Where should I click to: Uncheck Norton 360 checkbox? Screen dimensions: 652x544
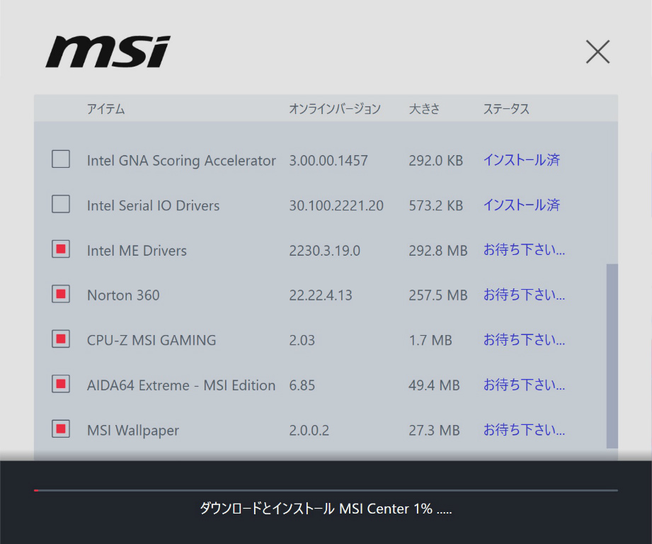(61, 294)
